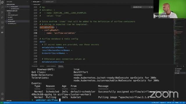Click Marc Lamberti webcam video thumbnail
The width and height of the screenshot is (186, 104).
click(x=170, y=9)
